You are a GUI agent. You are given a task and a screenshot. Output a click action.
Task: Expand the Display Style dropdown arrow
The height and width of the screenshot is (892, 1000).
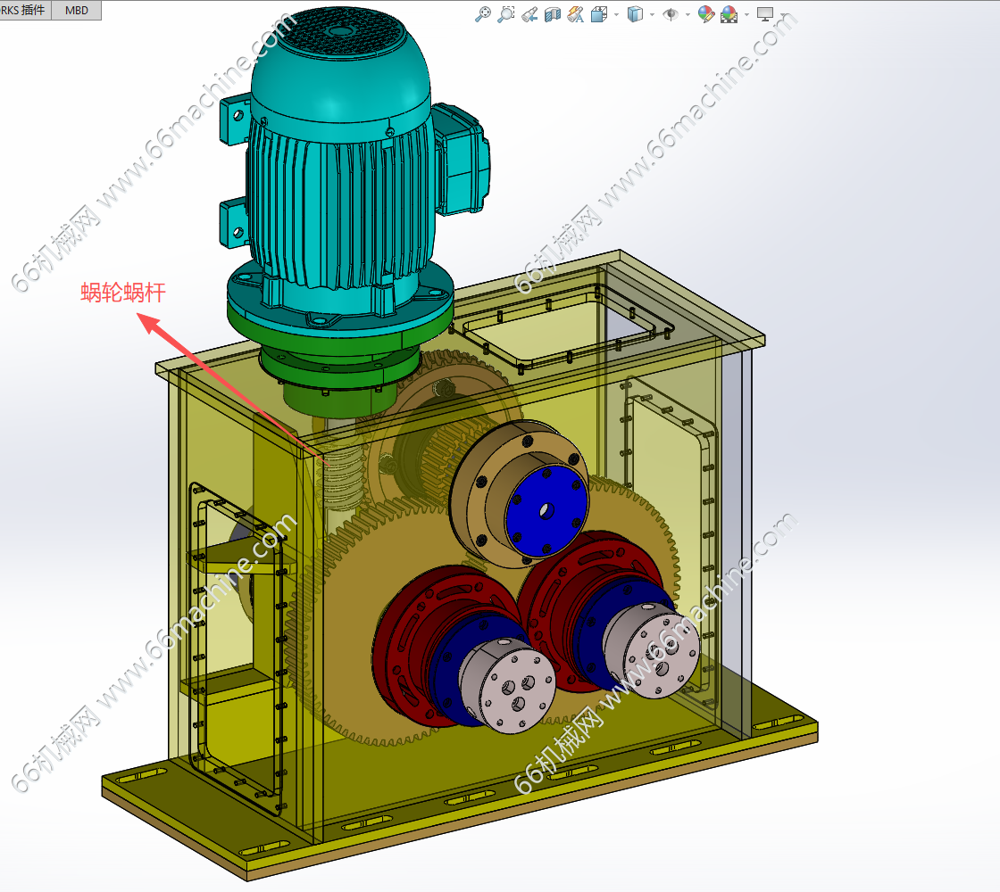pyautogui.click(x=652, y=14)
